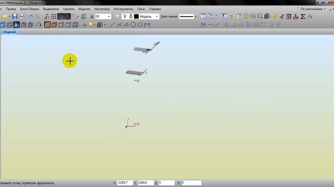Expand the material cube dropdown arrow
The width and height of the screenshot is (334, 187).
[x=104, y=25]
